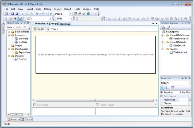Click the New Project toolbar icon
This screenshot has width=194, height=128.
(6, 14)
